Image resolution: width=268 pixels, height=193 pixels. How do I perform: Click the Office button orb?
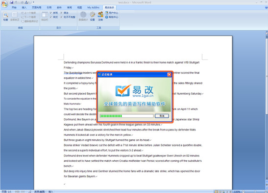point(4,4)
